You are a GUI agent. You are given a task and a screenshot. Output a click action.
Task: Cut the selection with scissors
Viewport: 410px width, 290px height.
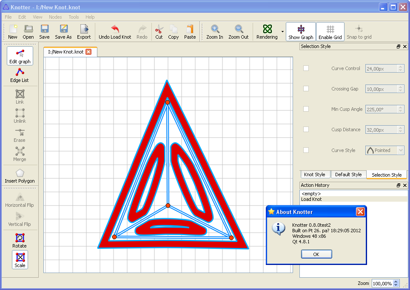[x=159, y=32]
